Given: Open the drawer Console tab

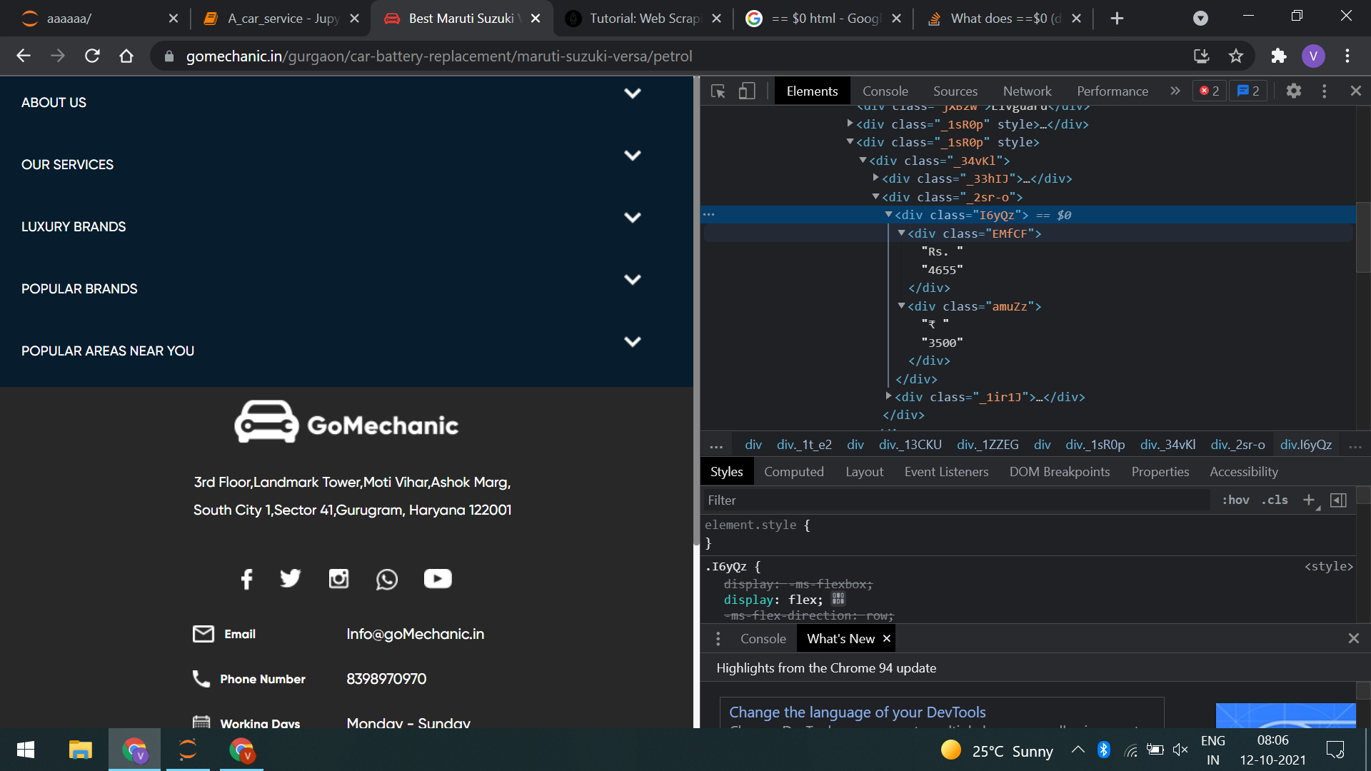Looking at the screenshot, I should point(763,638).
